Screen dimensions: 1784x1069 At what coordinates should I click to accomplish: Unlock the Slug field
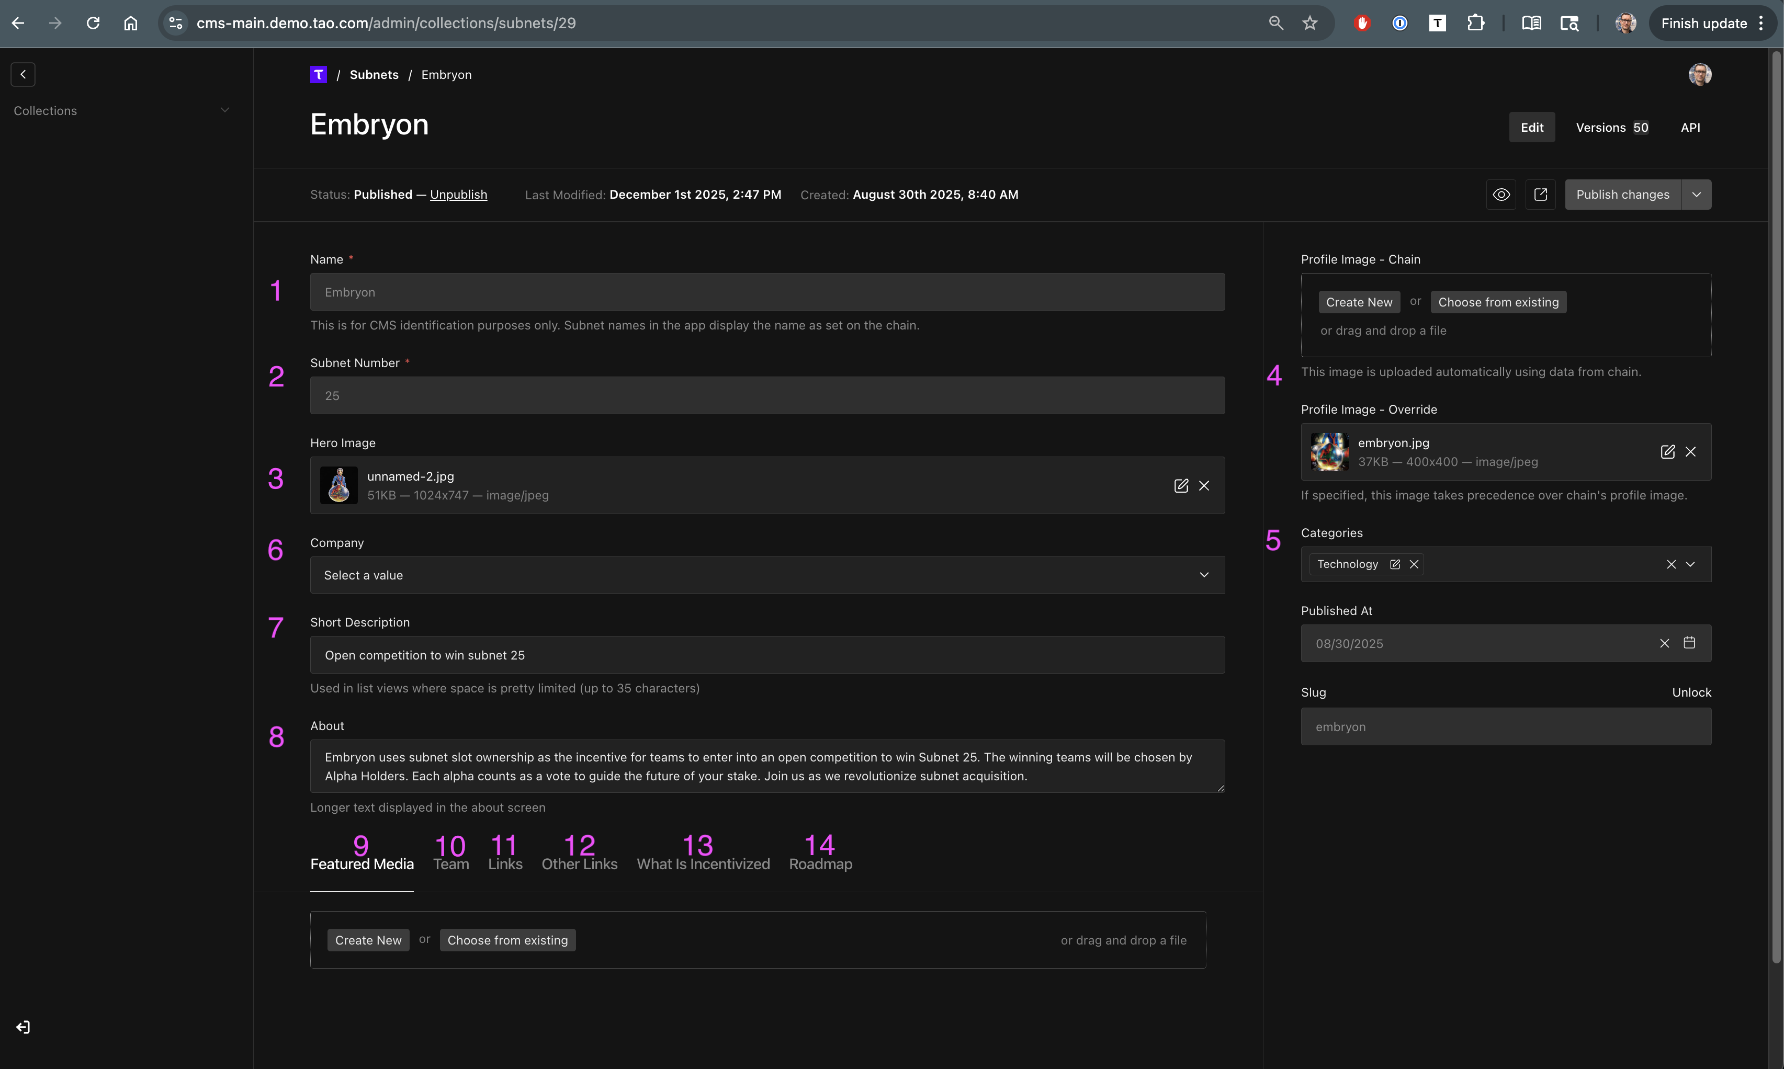(x=1691, y=692)
